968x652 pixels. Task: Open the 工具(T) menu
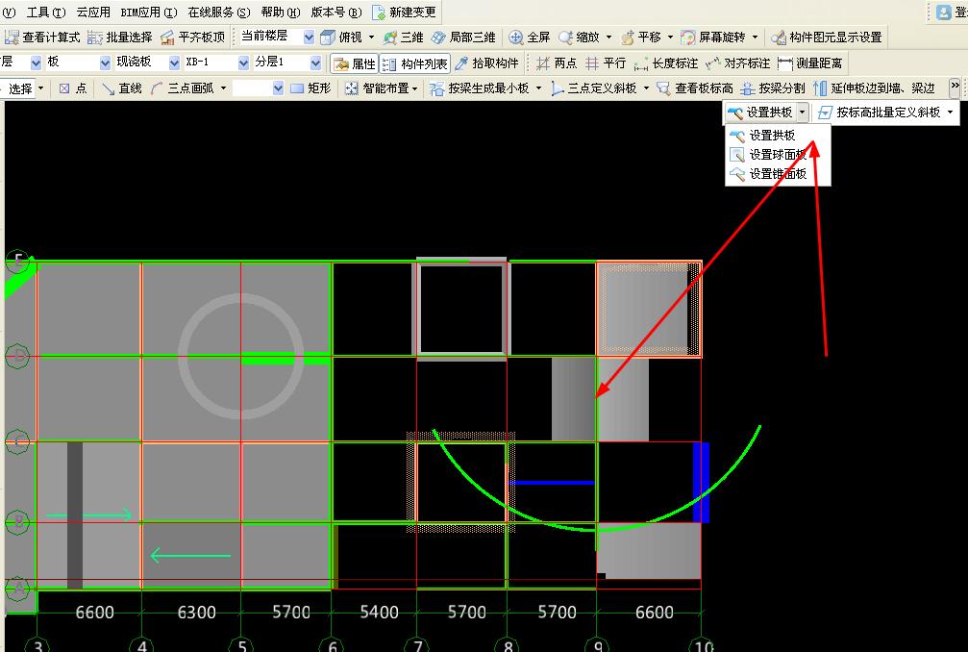tap(46, 12)
